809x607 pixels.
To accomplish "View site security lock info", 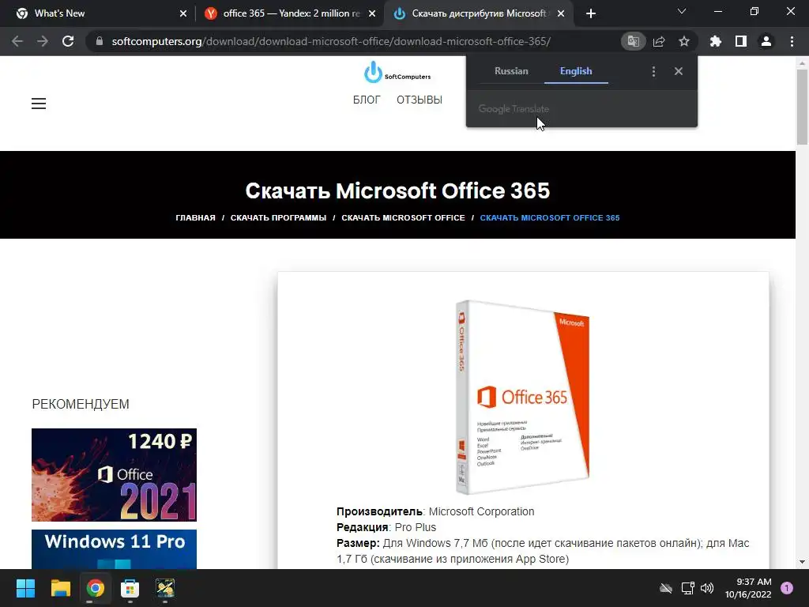I will 100,41.
